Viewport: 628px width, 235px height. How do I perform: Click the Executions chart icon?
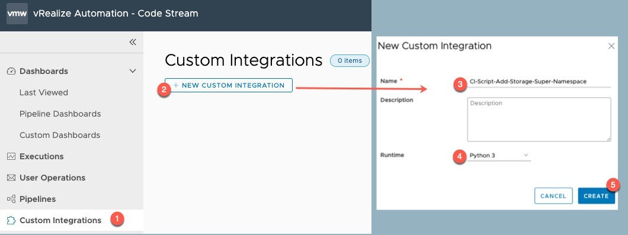pos(11,156)
